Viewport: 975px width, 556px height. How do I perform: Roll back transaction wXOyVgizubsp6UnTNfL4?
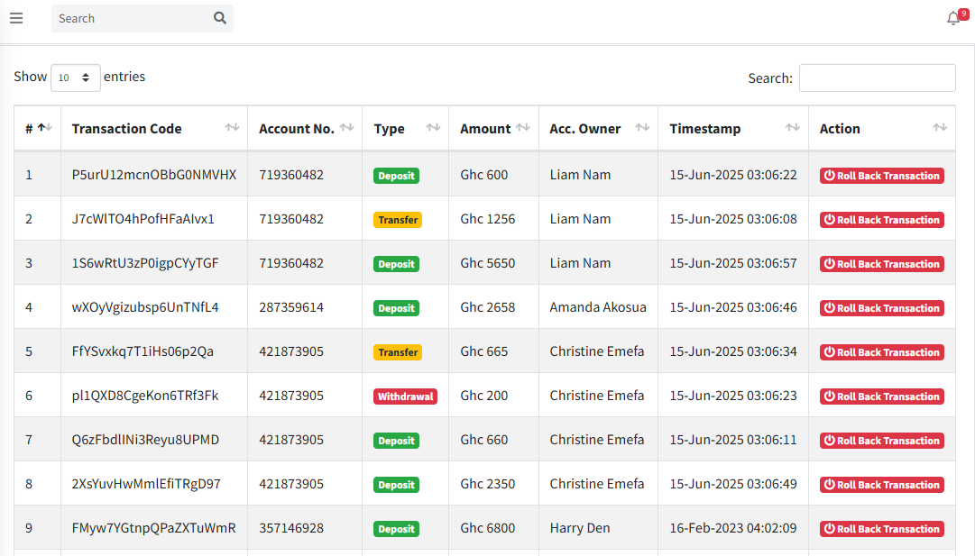tap(882, 308)
